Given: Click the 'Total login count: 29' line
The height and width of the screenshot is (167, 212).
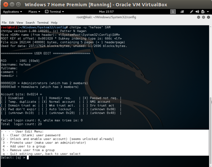Looking at the screenshot, I should tap(21, 124).
